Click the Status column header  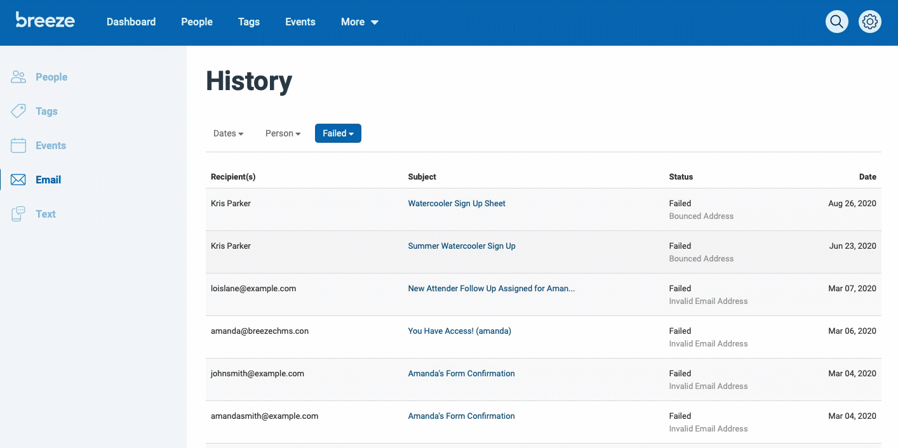pos(681,177)
